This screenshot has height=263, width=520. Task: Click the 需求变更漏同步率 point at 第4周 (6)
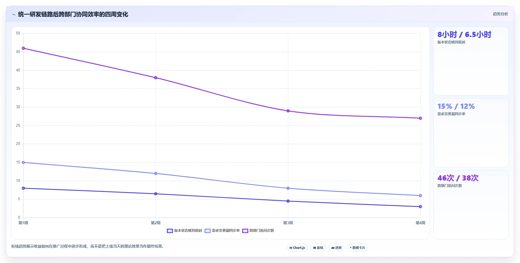click(420, 196)
